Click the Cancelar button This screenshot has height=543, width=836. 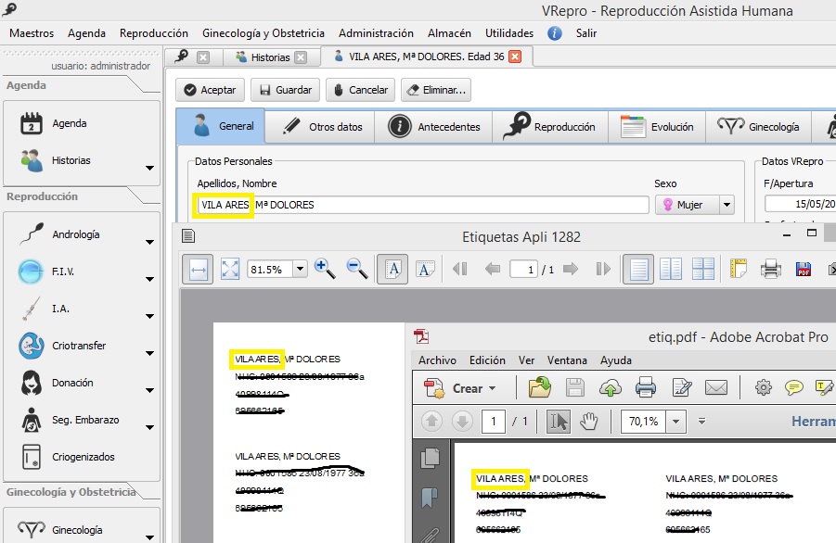coord(360,90)
